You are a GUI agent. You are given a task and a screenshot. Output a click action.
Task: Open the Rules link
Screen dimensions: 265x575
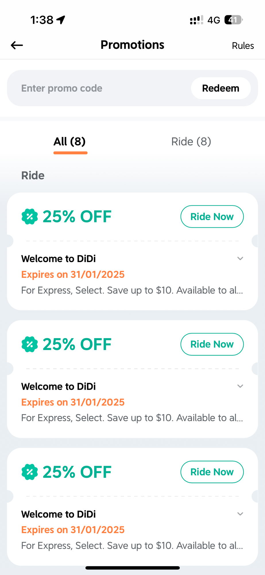click(243, 46)
